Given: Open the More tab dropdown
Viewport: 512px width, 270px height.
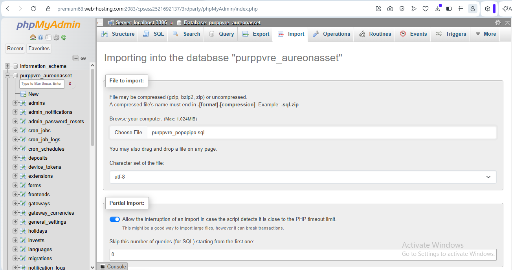Looking at the screenshot, I should click(486, 34).
